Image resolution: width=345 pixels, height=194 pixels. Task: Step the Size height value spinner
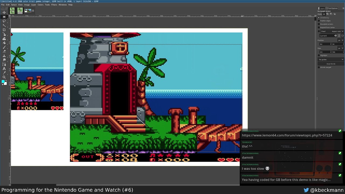[x=343, y=52]
